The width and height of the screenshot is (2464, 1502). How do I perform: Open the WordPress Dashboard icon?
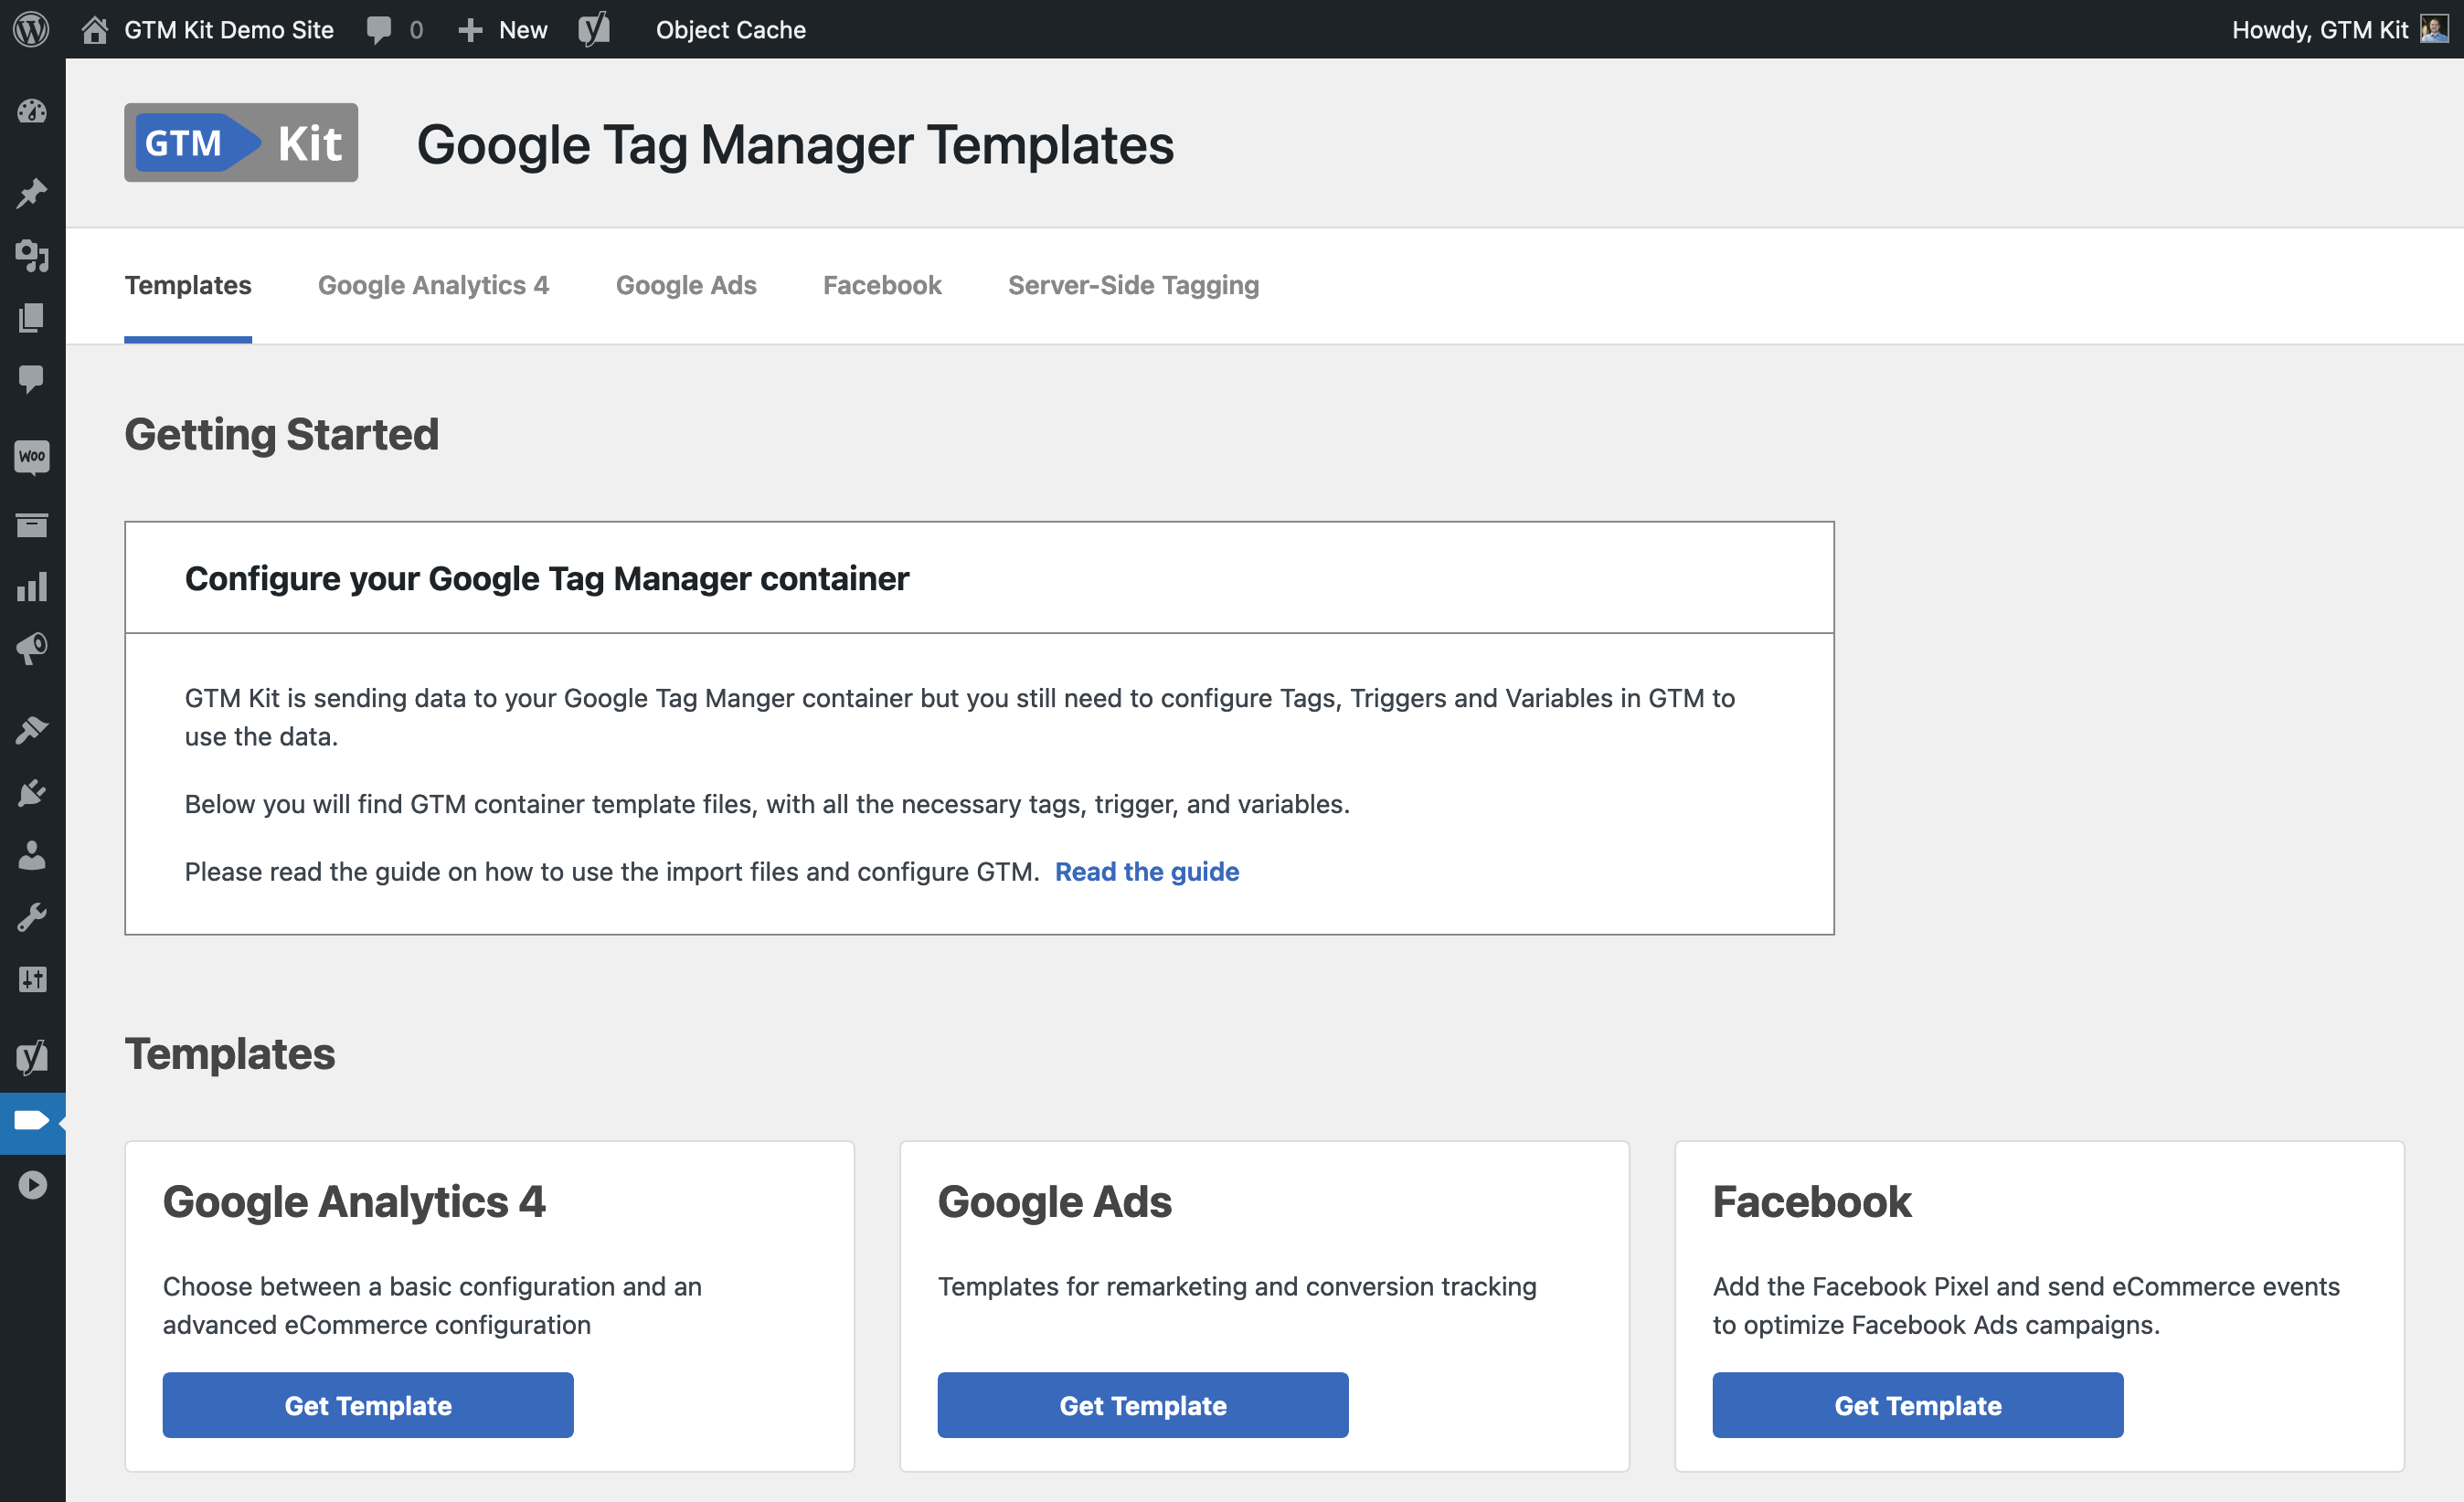32,112
